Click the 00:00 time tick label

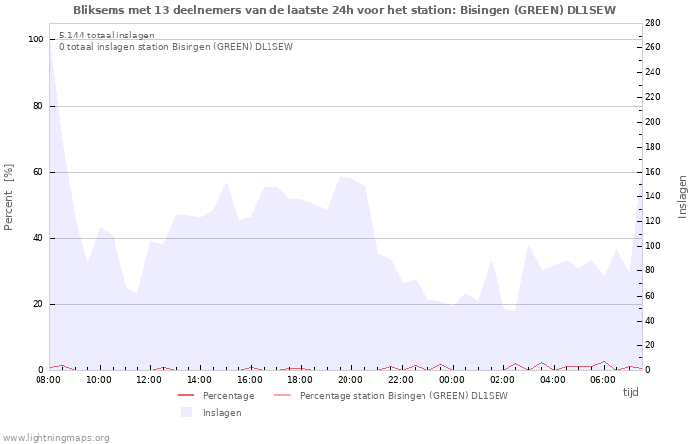pos(451,379)
